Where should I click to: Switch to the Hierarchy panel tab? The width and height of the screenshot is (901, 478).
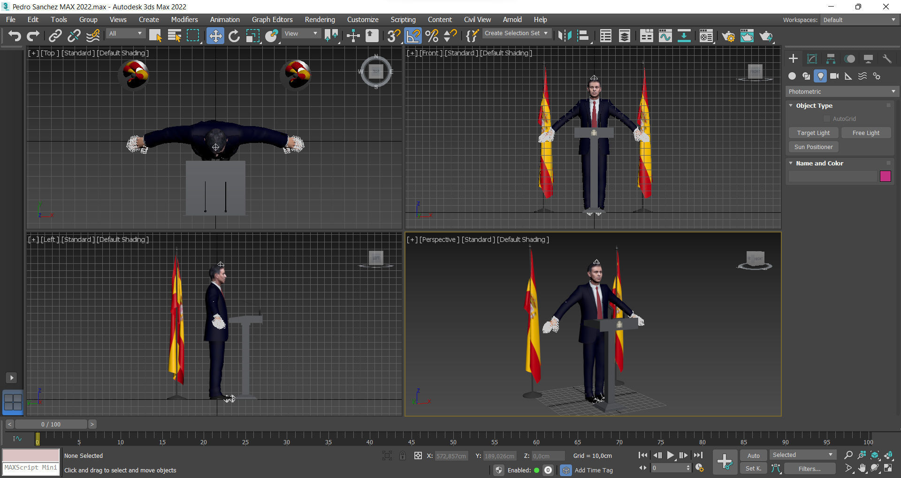831,59
